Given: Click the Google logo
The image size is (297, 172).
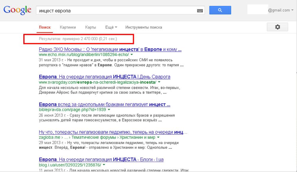Looking at the screenshot, I should tap(17, 10).
